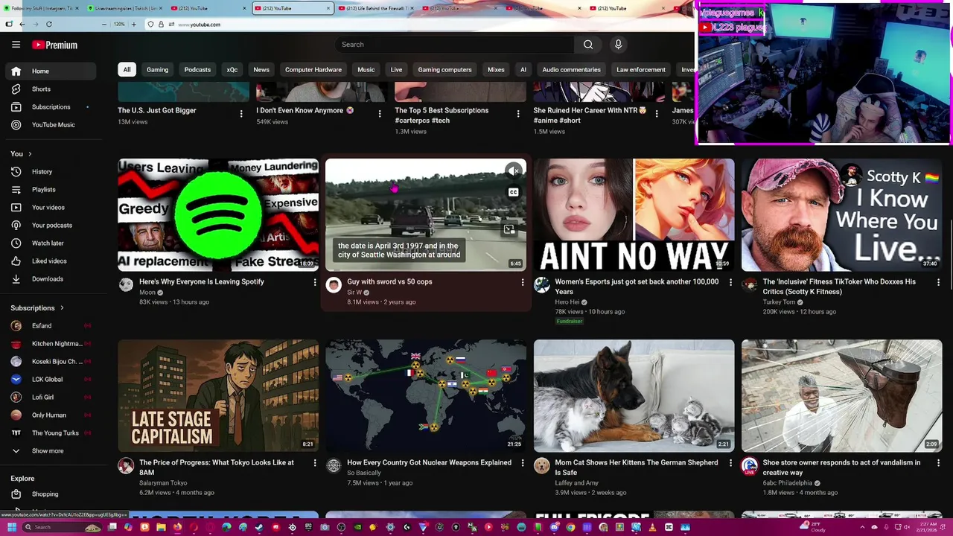Open options for Women's Esports video
Screen dimensions: 953x536
(730, 282)
